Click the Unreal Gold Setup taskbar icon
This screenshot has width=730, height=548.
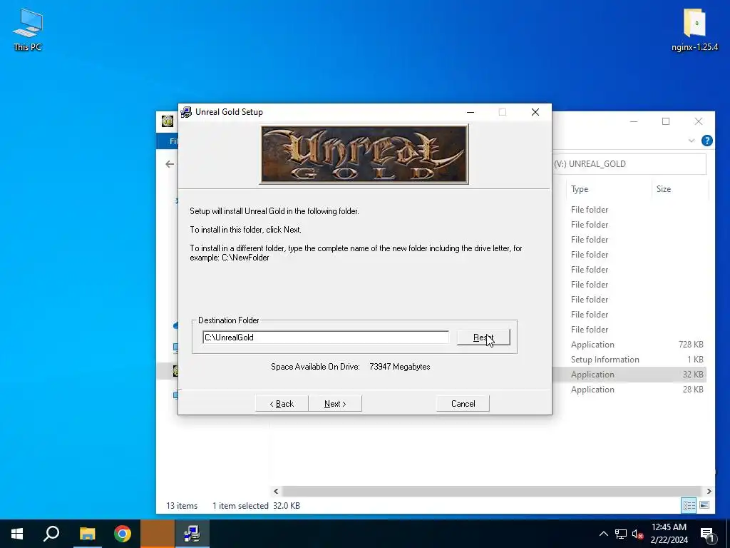(192, 534)
